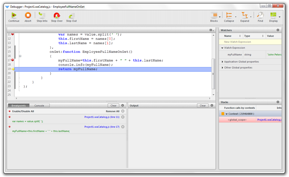Expand Application Global properties section
The width and height of the screenshot is (289, 177).
pos(241,62)
